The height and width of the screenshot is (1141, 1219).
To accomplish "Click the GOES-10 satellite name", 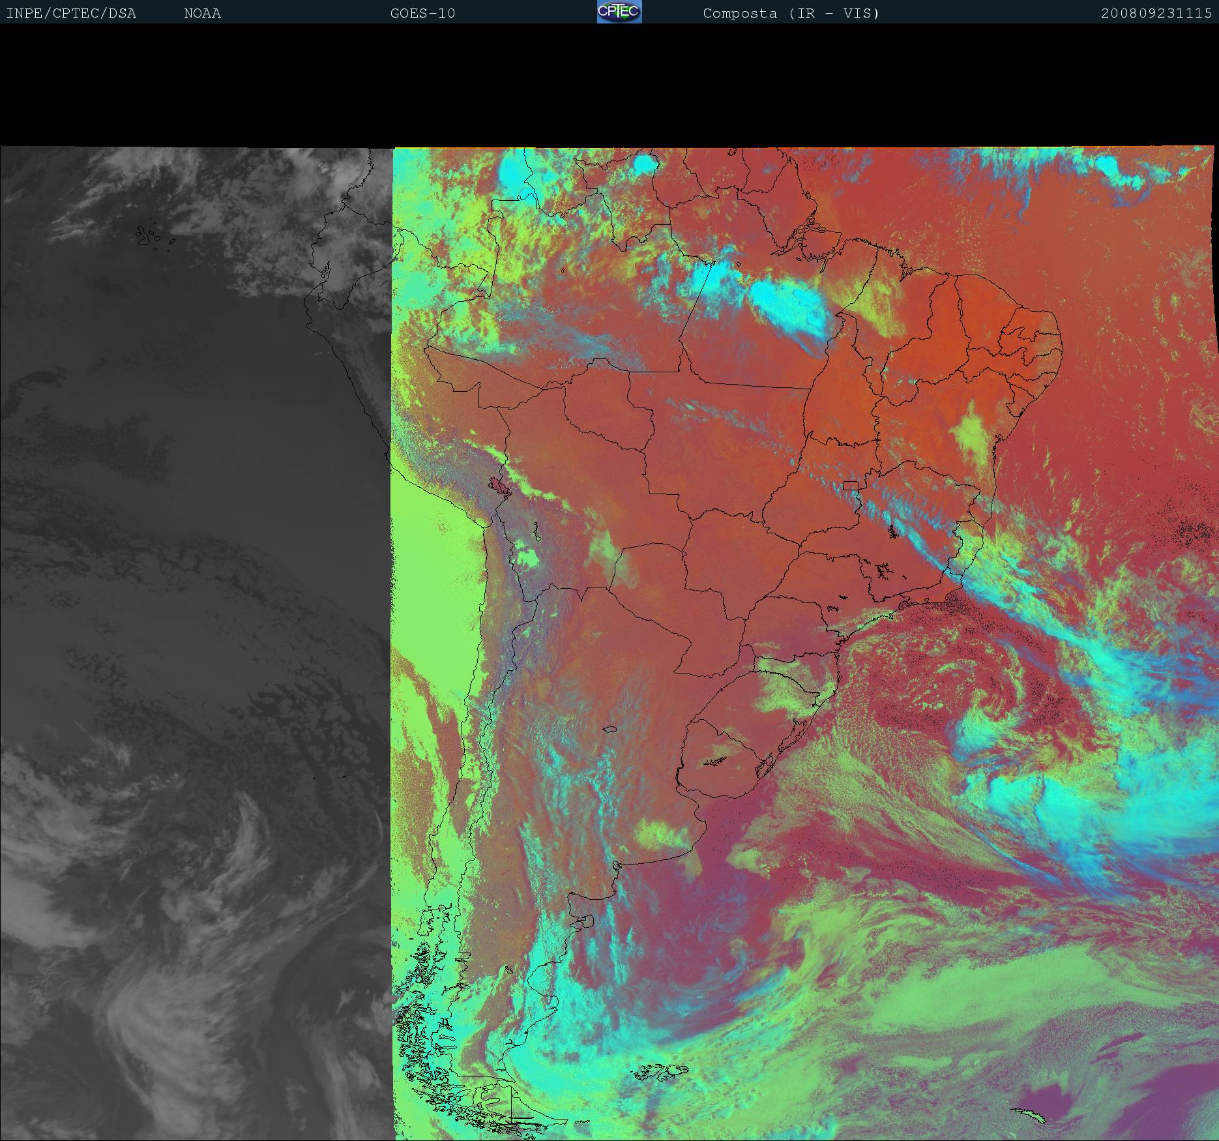I will pos(422,14).
